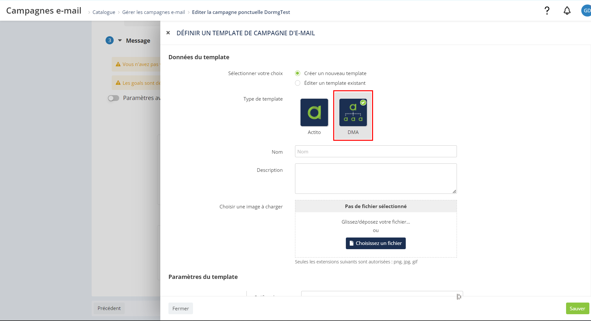Click the Précédent button

pos(109,308)
